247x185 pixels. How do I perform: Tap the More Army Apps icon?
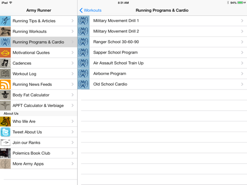[x=5, y=164]
